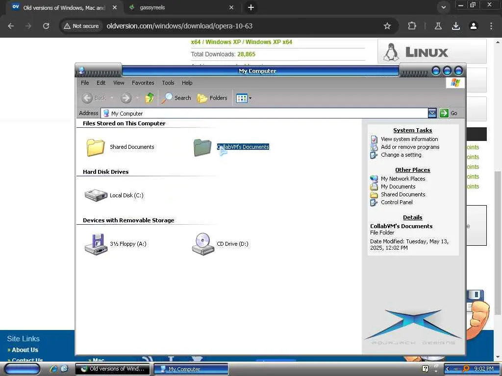This screenshot has width=502, height=376.
Task: Open the browser three-dot menu
Action: tap(491, 26)
